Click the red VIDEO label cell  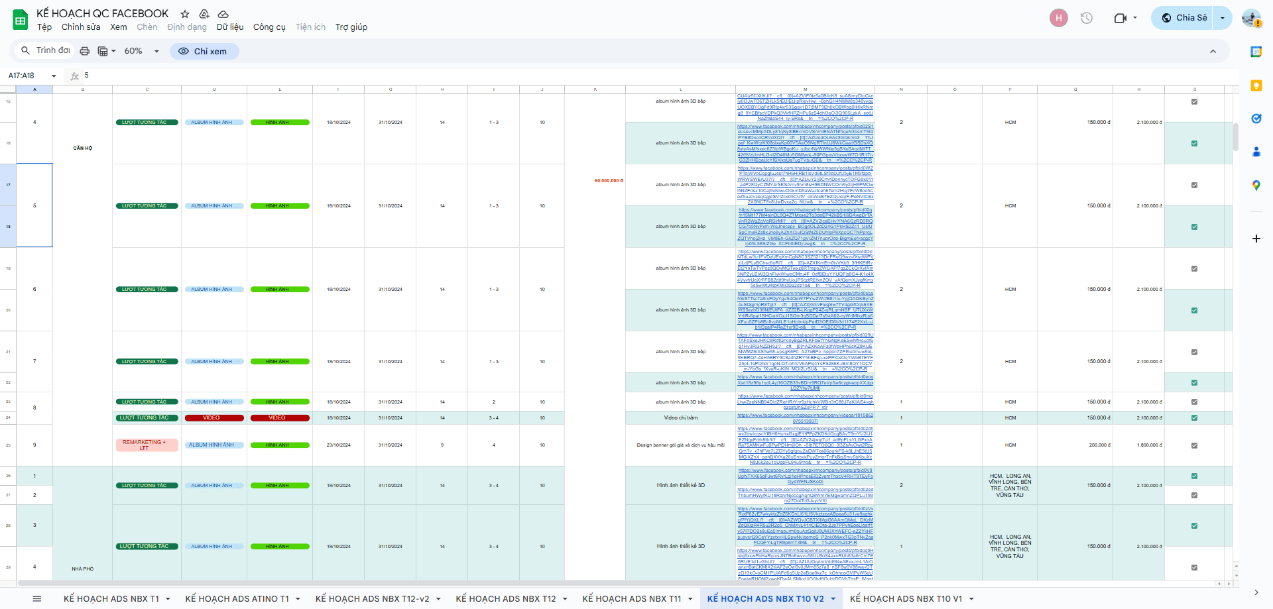(212, 418)
